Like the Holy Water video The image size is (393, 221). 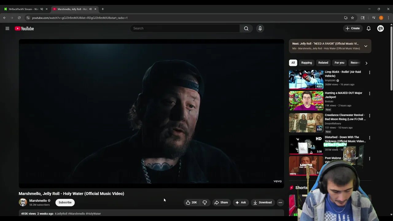[x=191, y=202]
